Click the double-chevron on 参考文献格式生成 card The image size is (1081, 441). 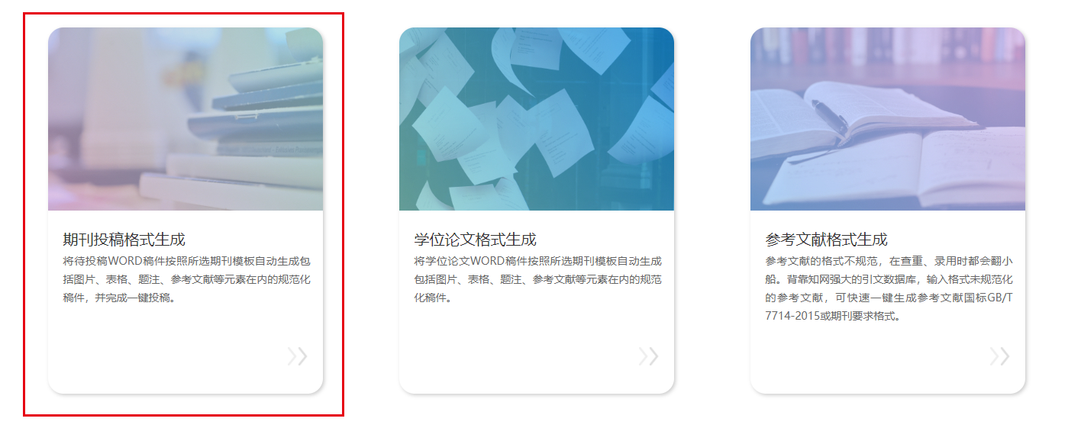pos(1000,356)
